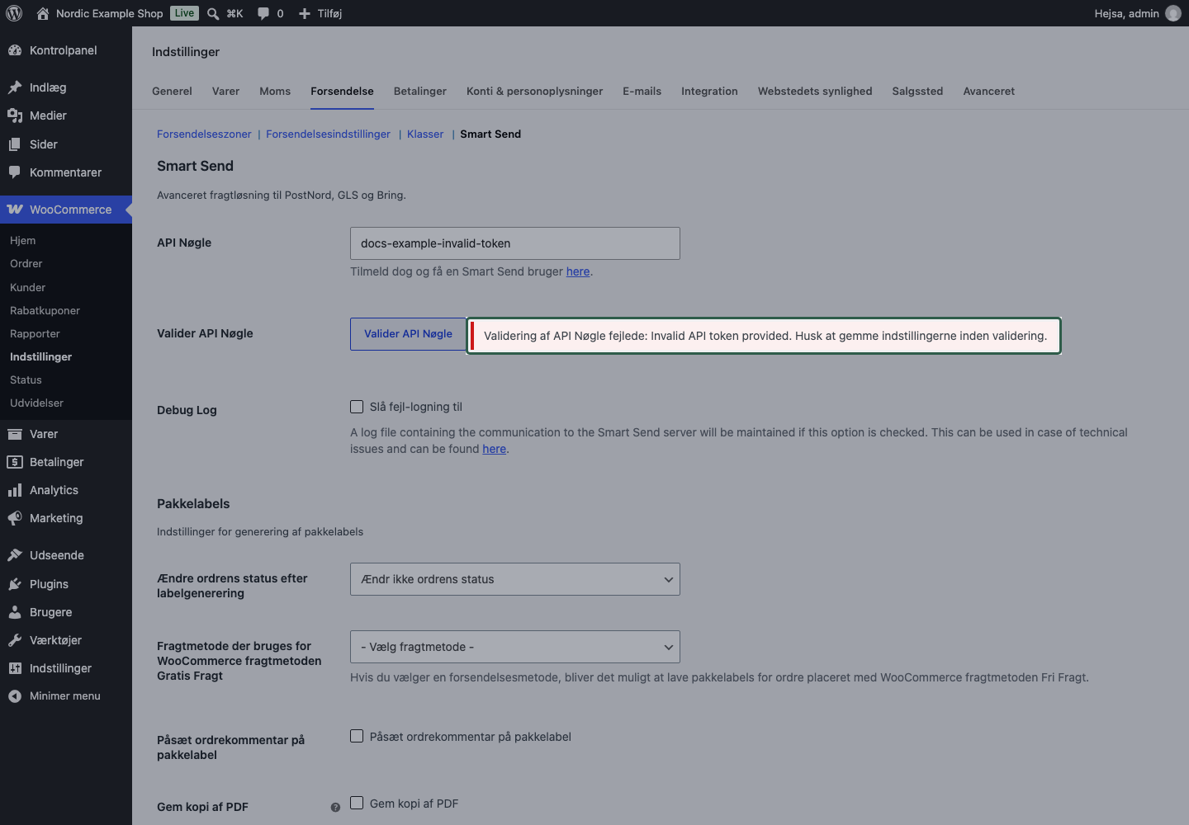Open Rapporter in the submenu
1189x825 pixels.
36,333
